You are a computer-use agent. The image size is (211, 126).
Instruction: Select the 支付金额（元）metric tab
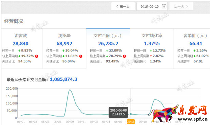108,48
